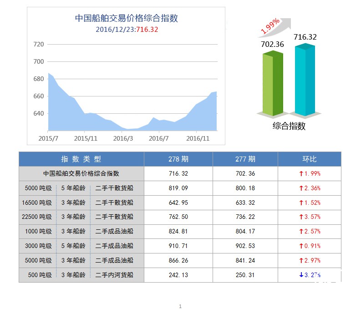This screenshot has width=361, height=314.
Task: Click the chart title 中国船舶交易价格综合指数
Action: click(127, 18)
